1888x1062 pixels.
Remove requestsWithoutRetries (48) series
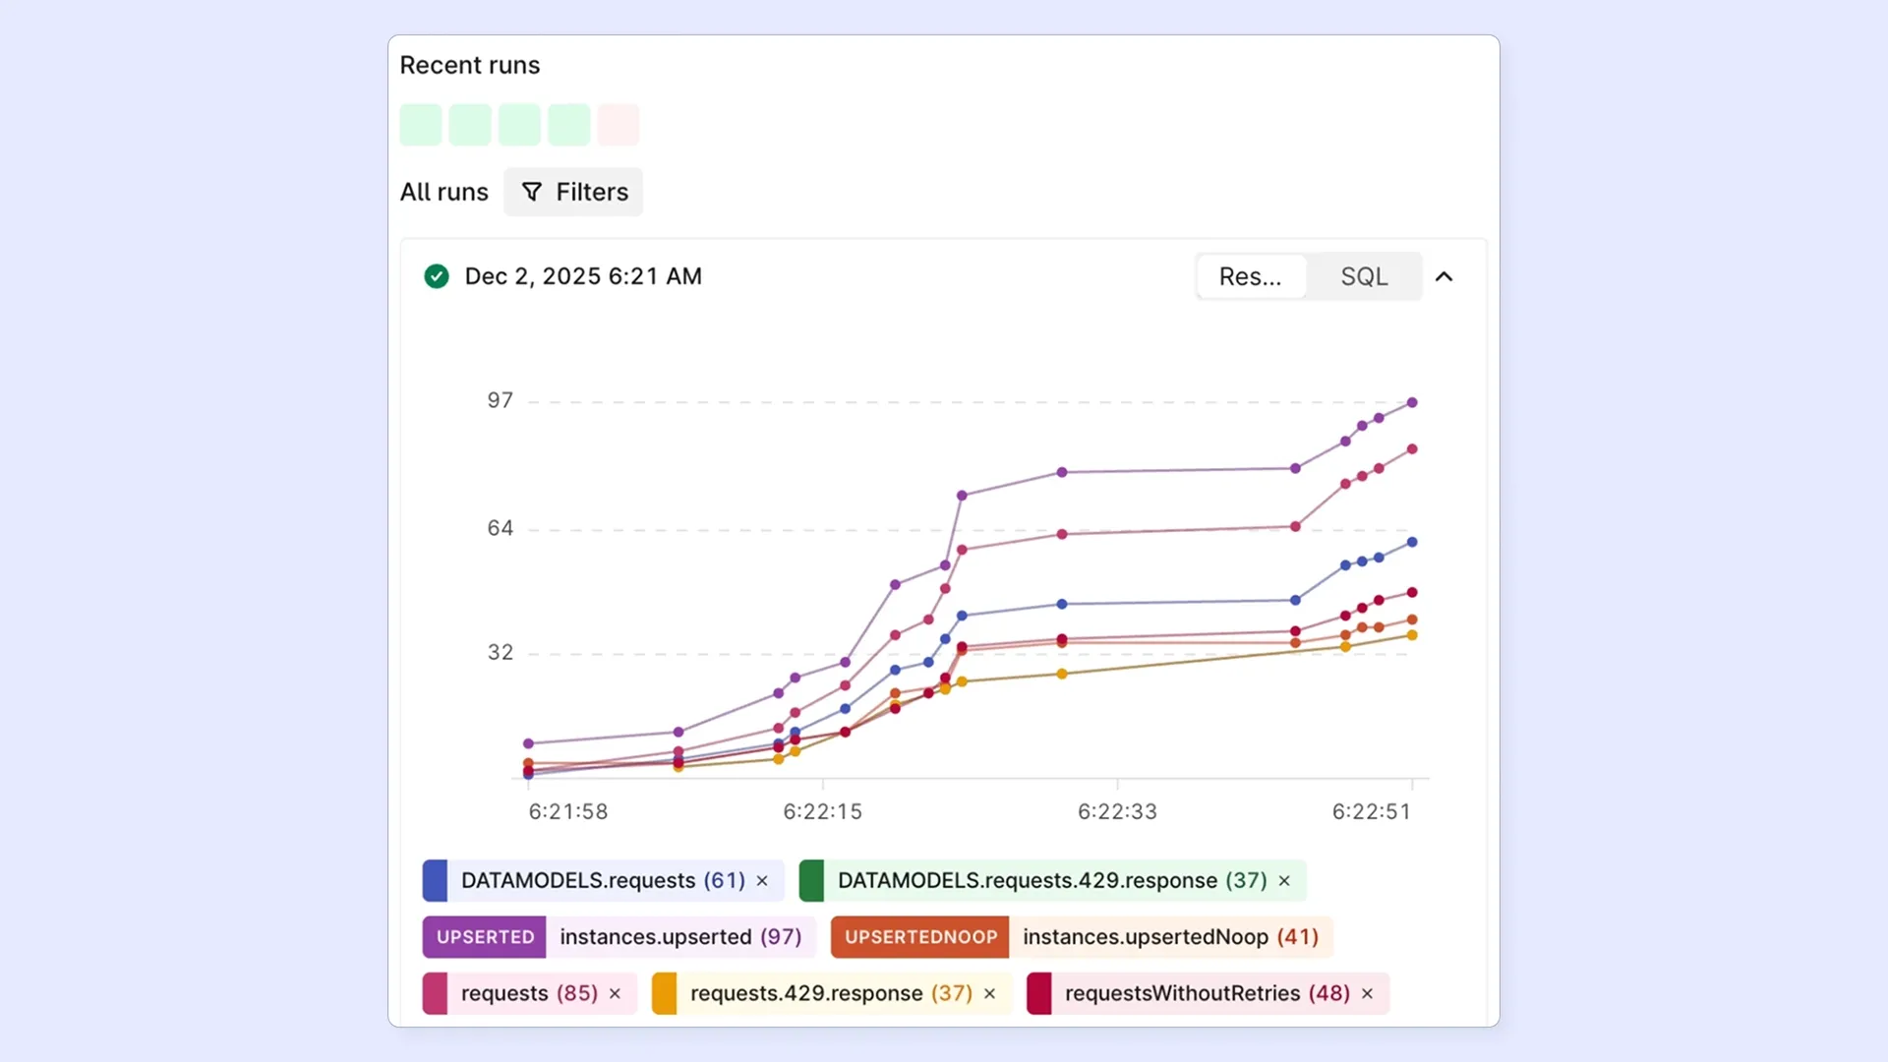pos(1367,994)
